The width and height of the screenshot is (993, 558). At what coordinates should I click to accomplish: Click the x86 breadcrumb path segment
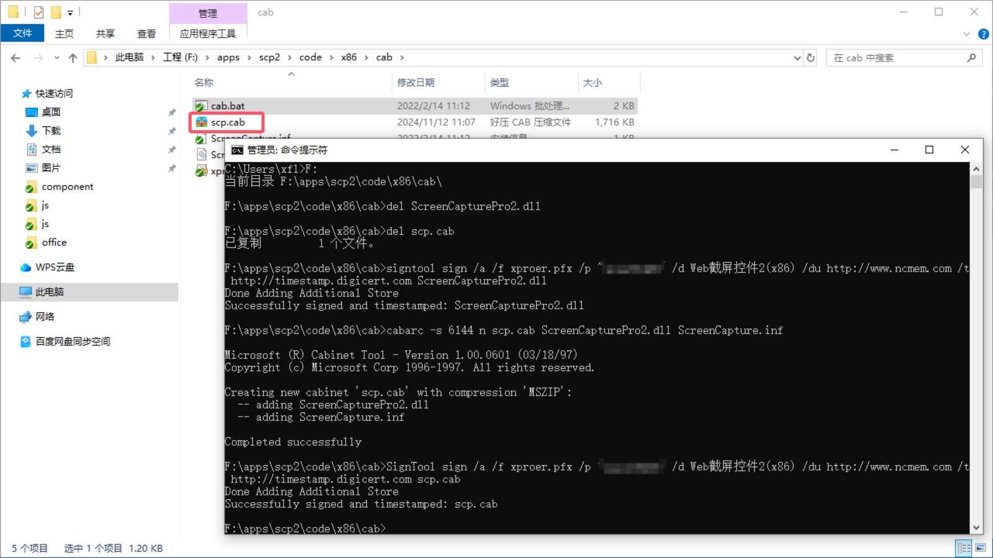point(349,58)
